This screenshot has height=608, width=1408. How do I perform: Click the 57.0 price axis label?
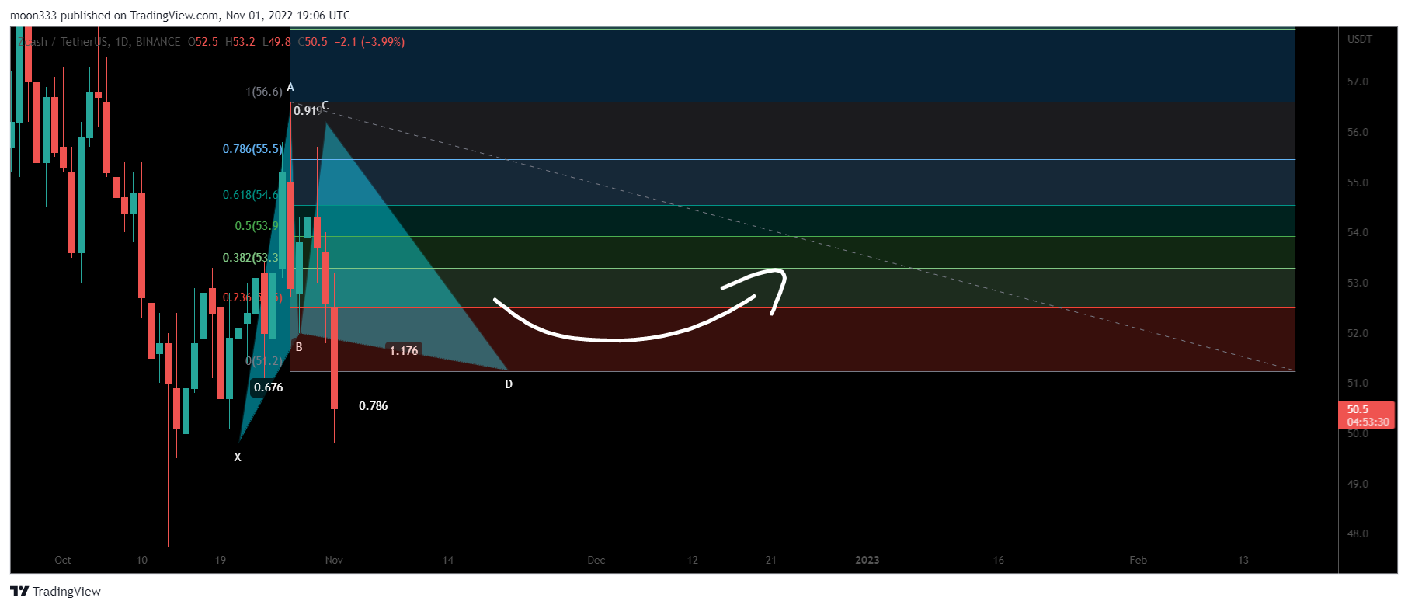coord(1358,82)
